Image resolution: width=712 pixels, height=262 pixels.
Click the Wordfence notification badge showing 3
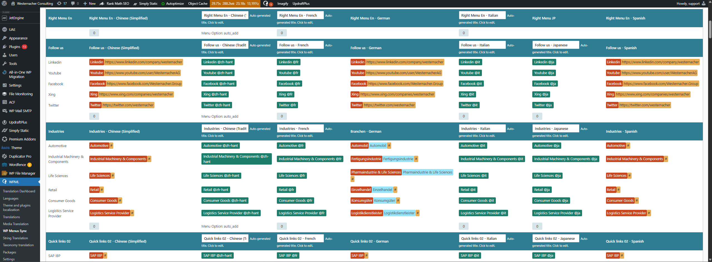coord(29,165)
